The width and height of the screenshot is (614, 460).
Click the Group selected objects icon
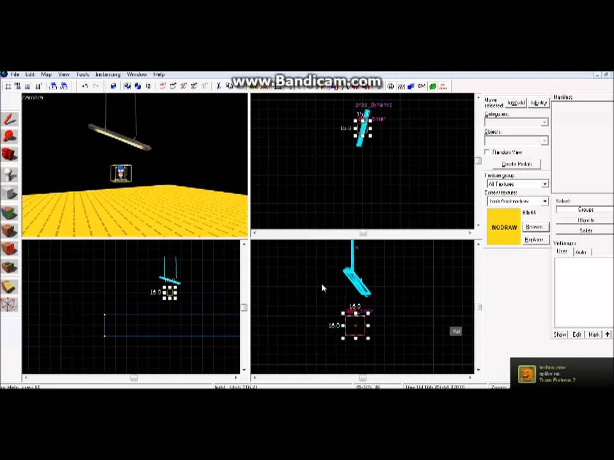pos(127,86)
